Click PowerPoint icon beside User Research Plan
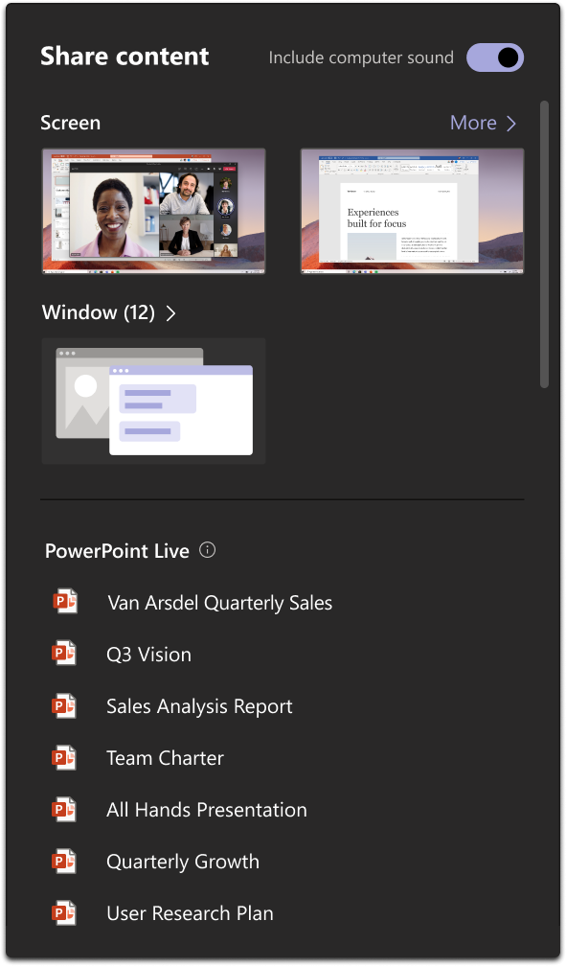 pyautogui.click(x=65, y=912)
